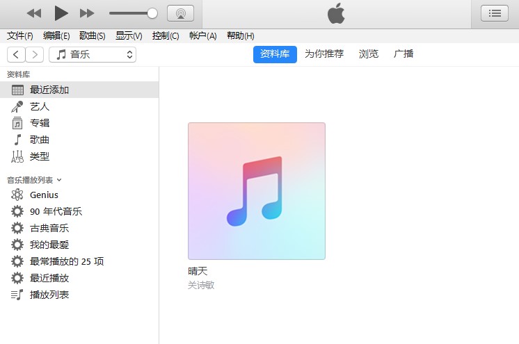
Task: Select 最近添加 in the sidebar
Action: (79, 90)
